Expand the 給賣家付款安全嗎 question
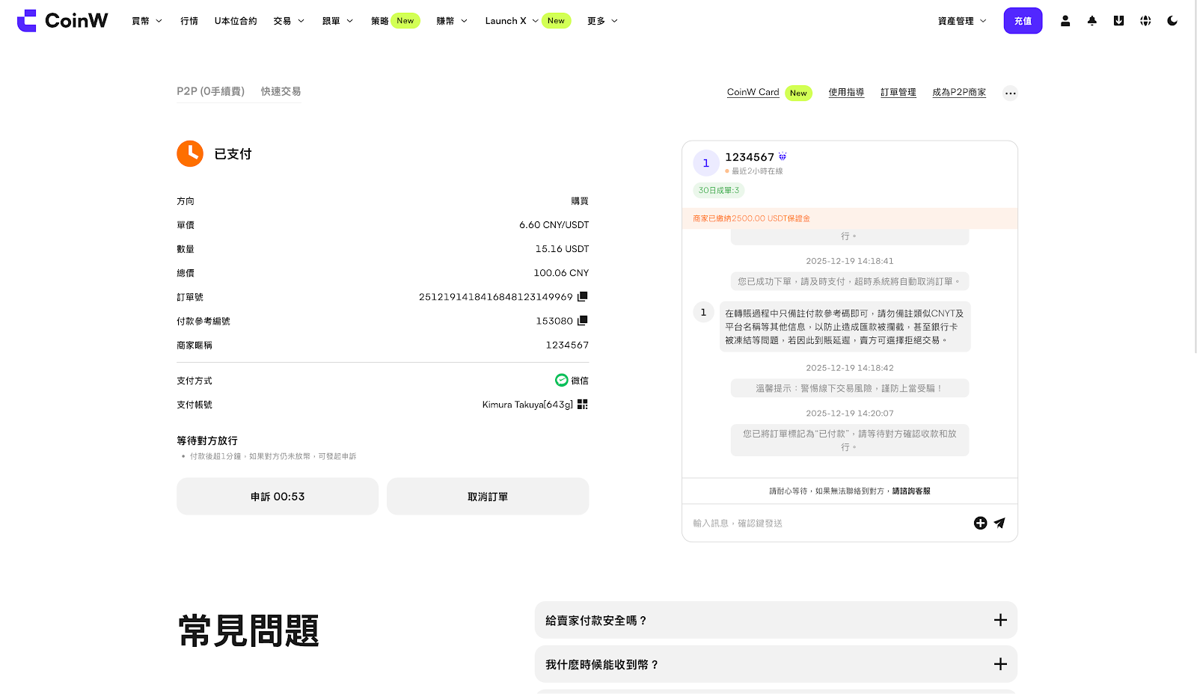The height and width of the screenshot is (694, 1197). [999, 620]
